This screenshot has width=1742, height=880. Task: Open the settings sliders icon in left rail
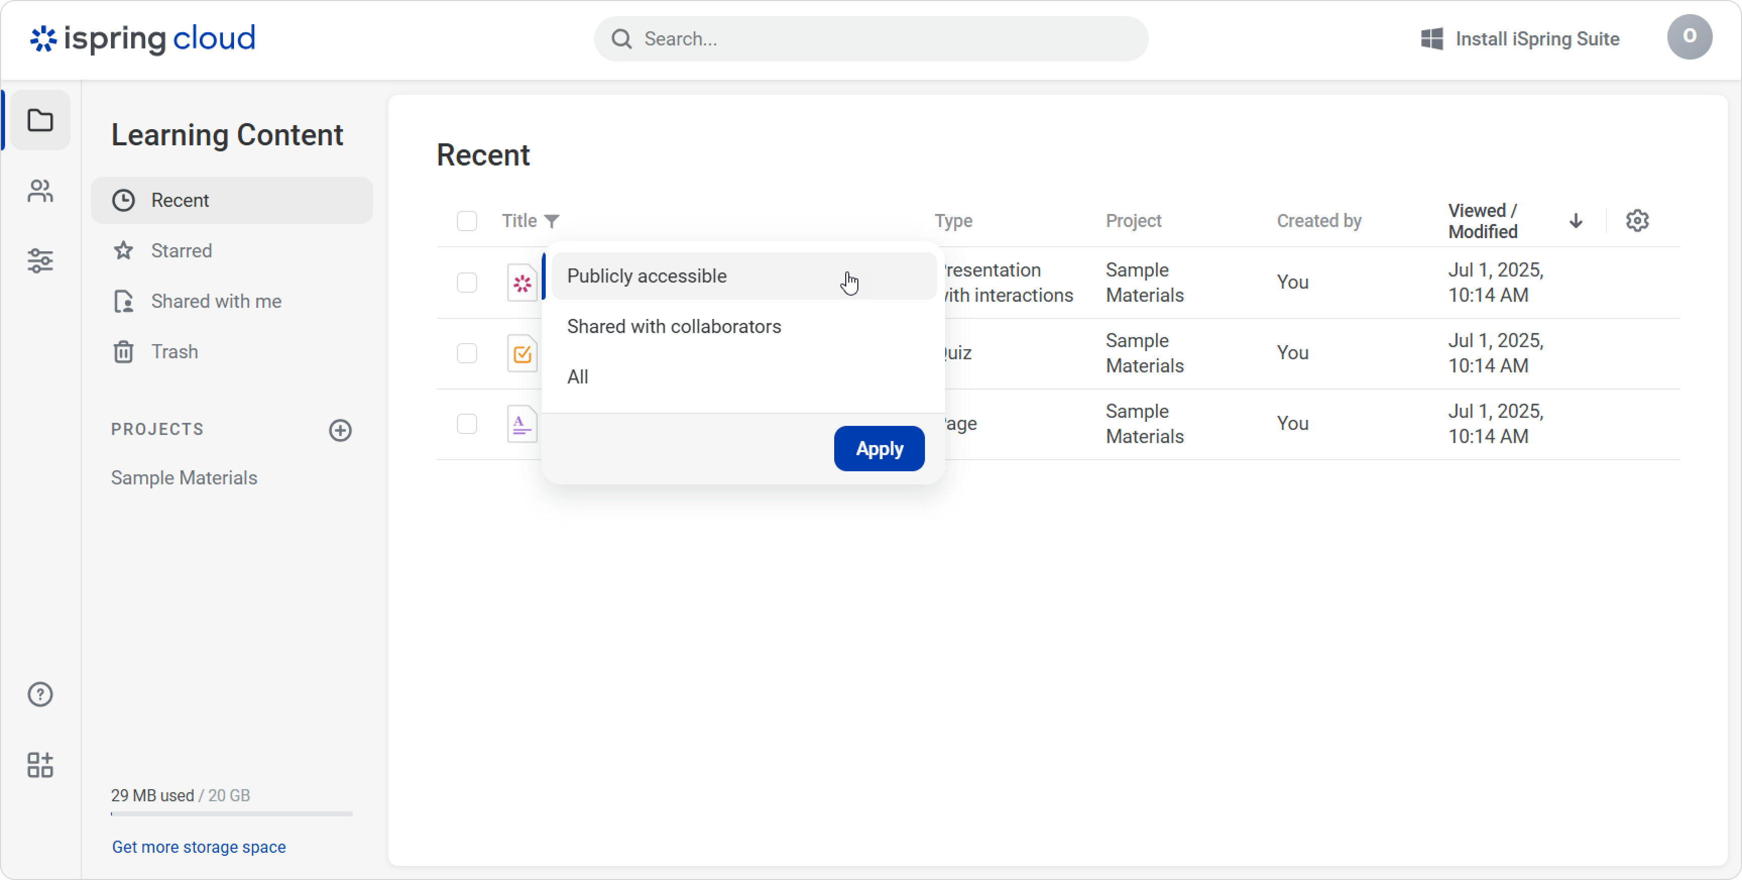click(x=40, y=260)
